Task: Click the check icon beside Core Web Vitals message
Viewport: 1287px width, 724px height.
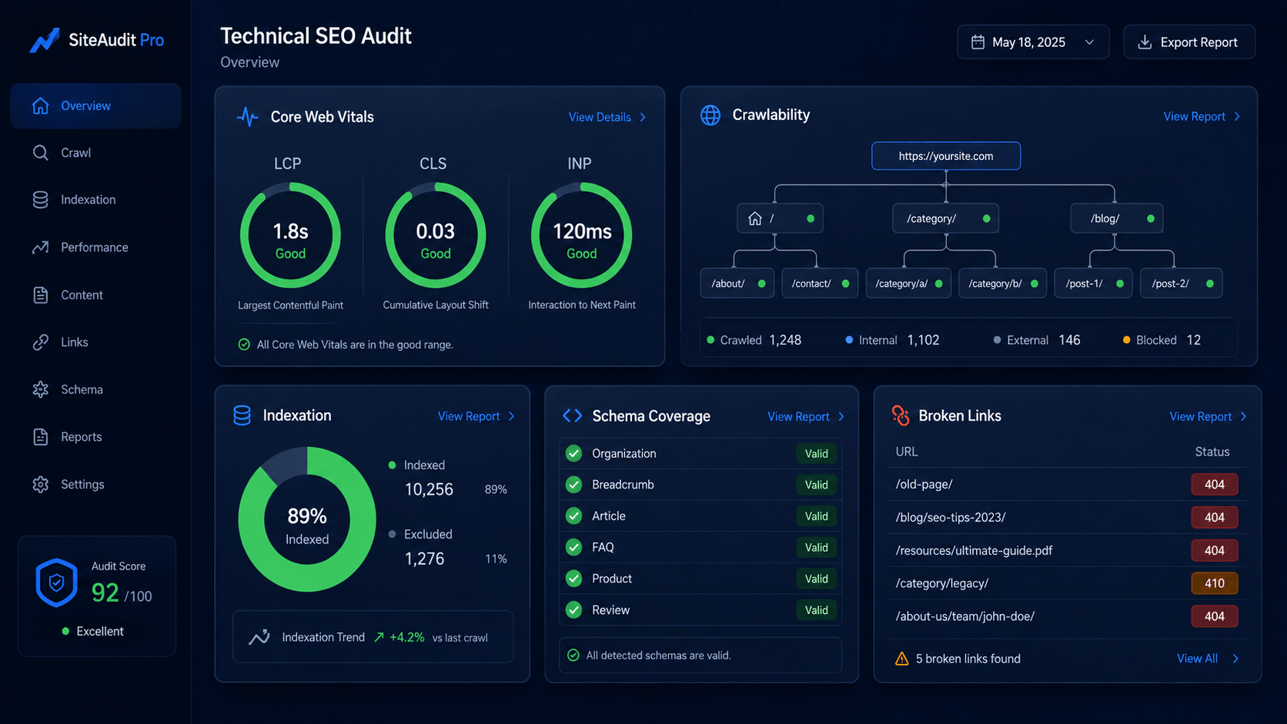Action: 244,345
